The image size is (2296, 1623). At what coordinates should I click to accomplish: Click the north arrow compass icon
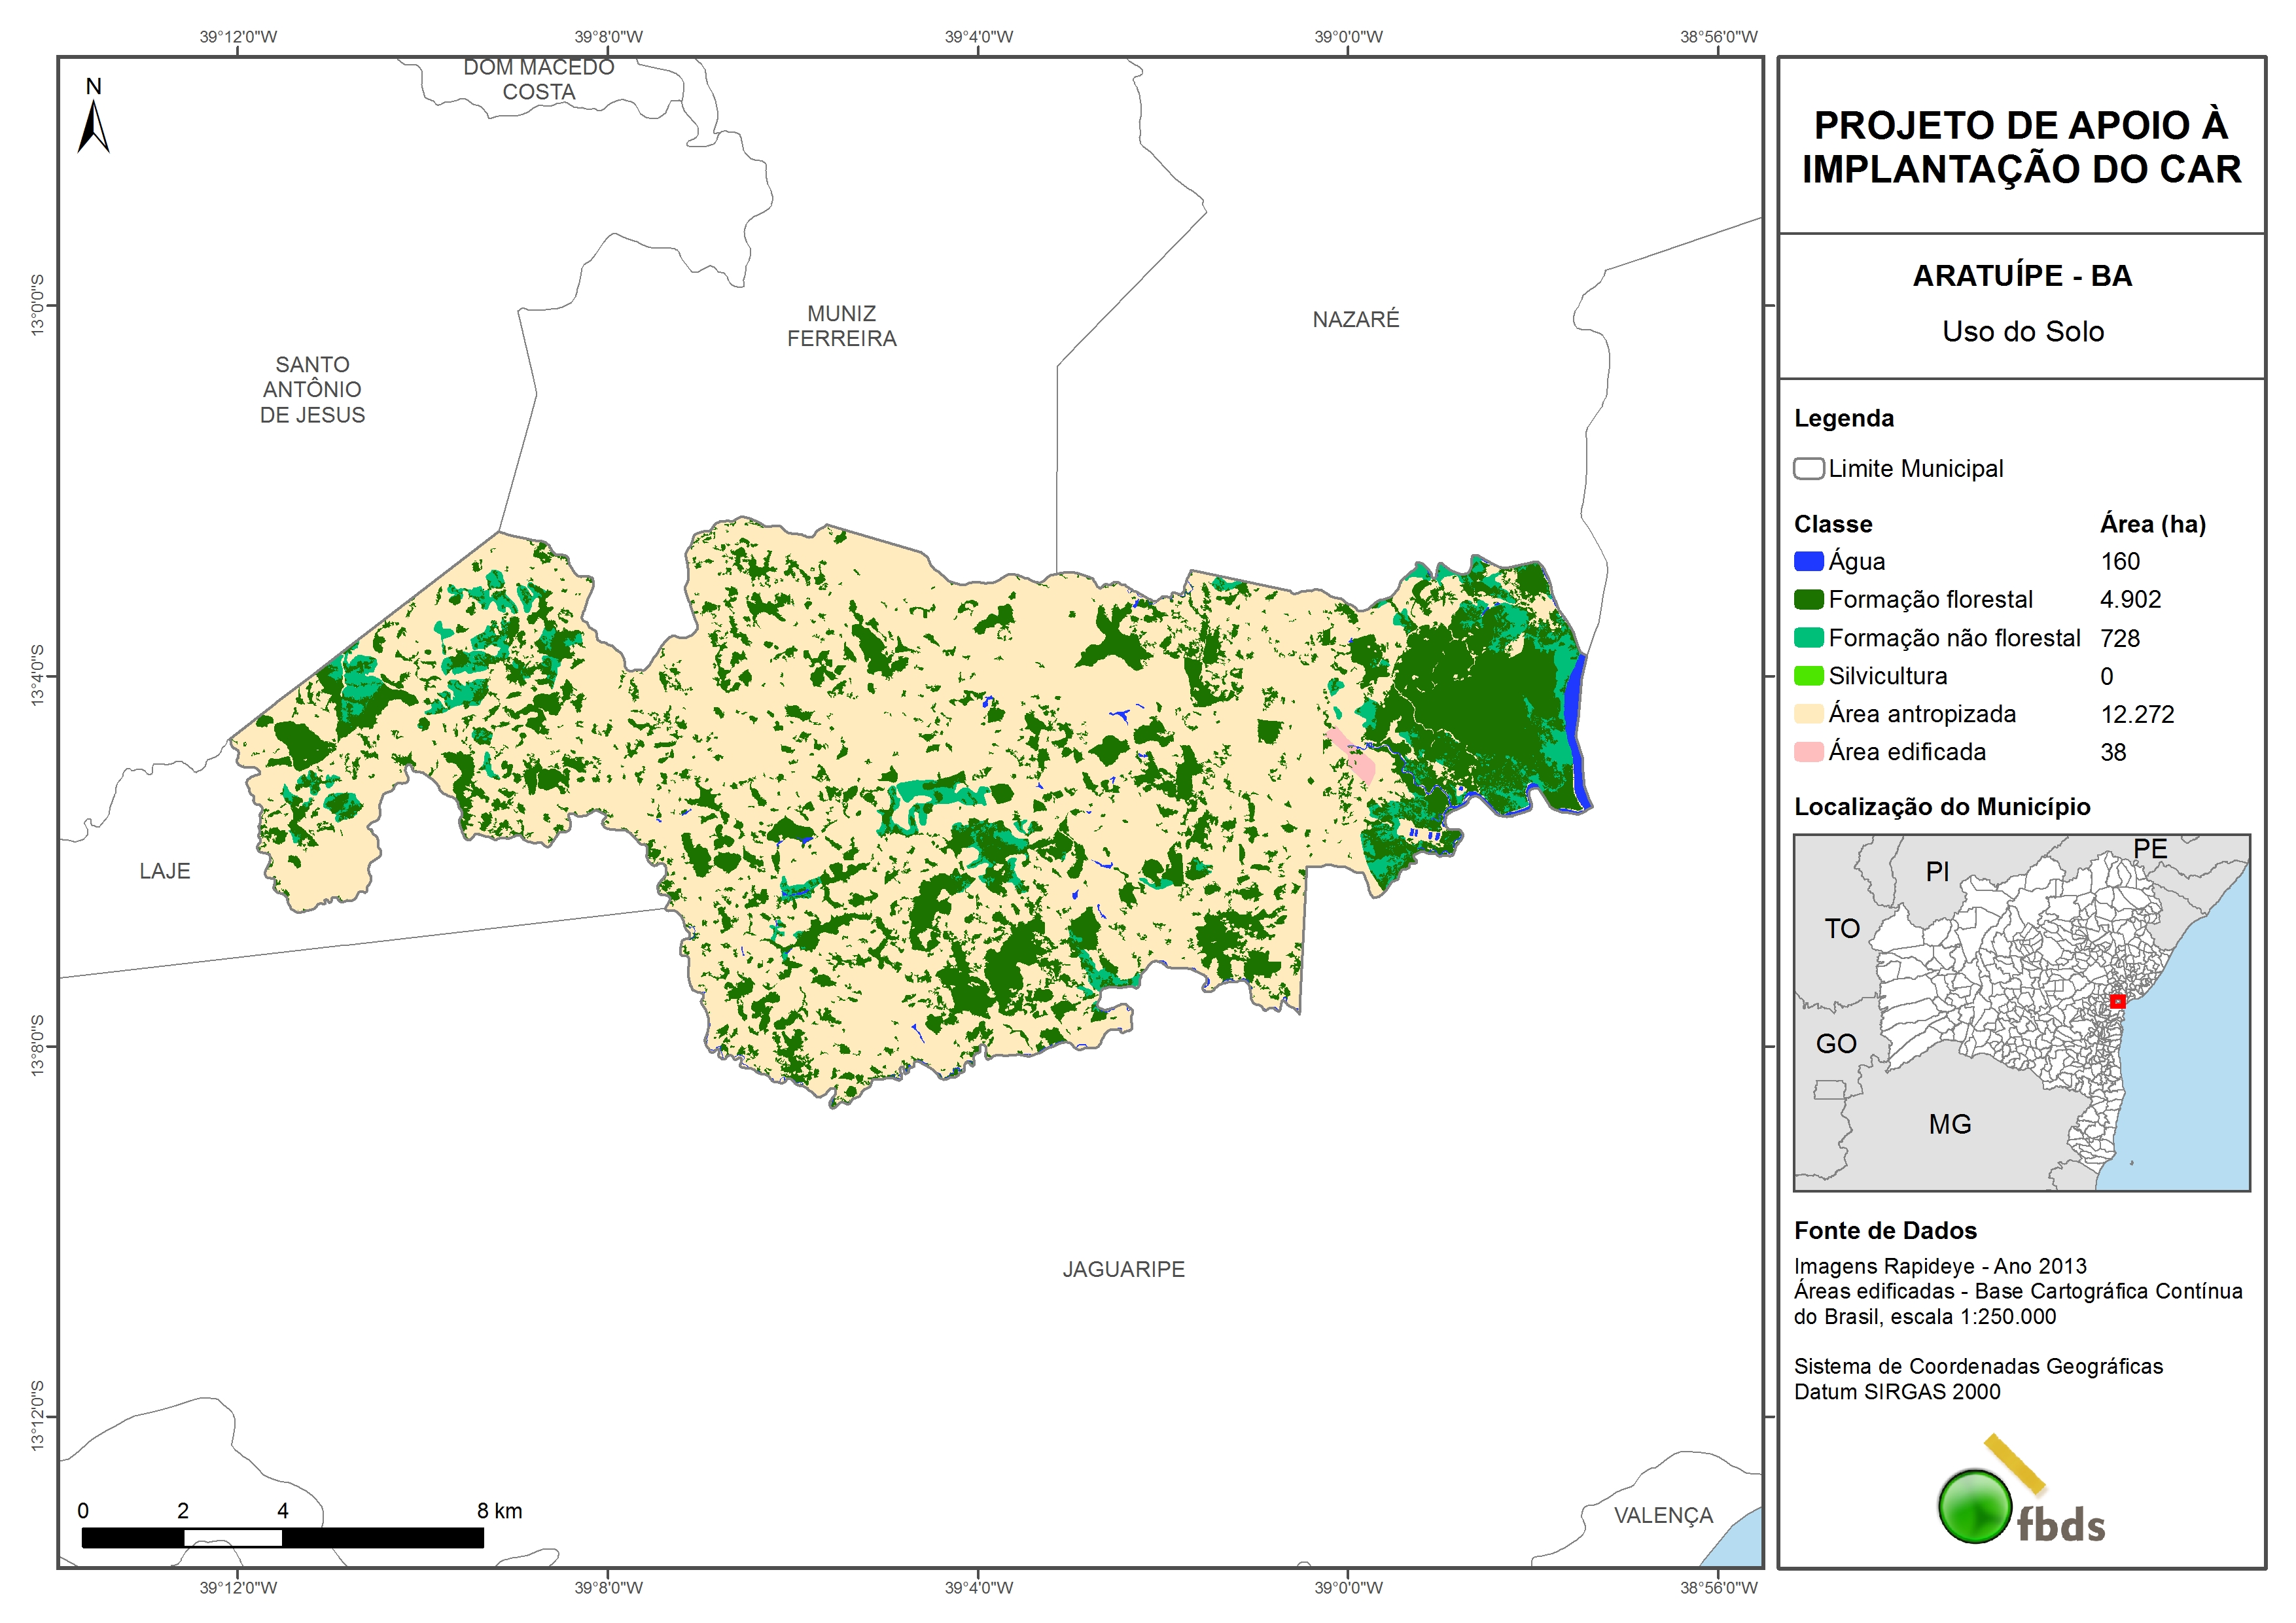pyautogui.click(x=93, y=124)
